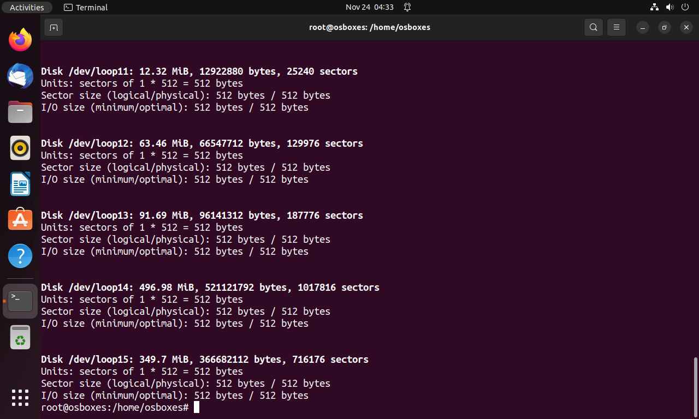This screenshot has height=419, width=699.
Task: Click the Units line under loop15
Action: click(142, 372)
